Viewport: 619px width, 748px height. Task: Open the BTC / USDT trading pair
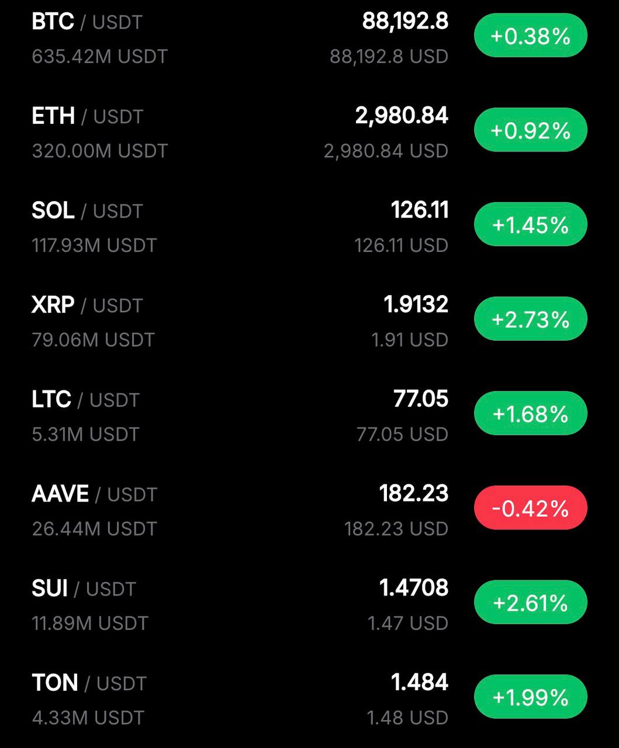pos(87,22)
